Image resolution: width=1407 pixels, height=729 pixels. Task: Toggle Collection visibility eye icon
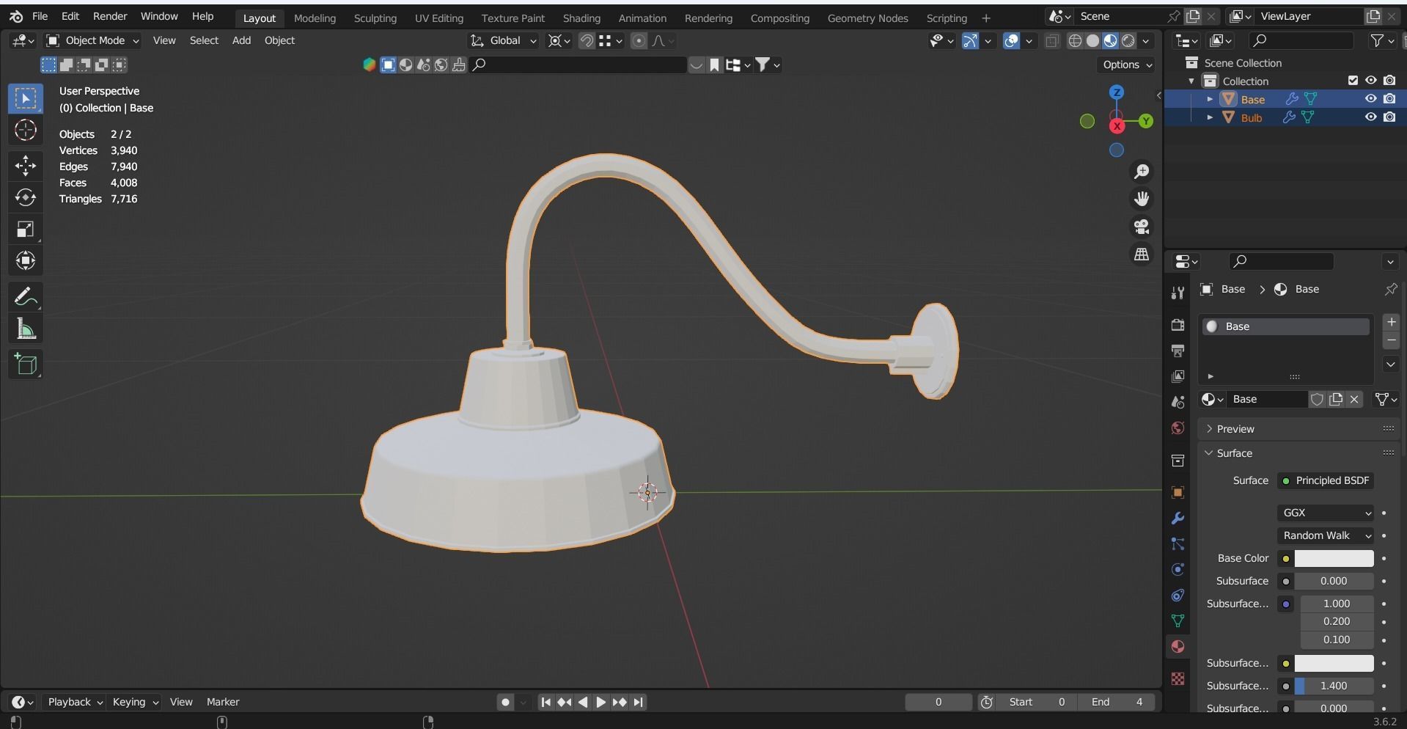pos(1370,81)
